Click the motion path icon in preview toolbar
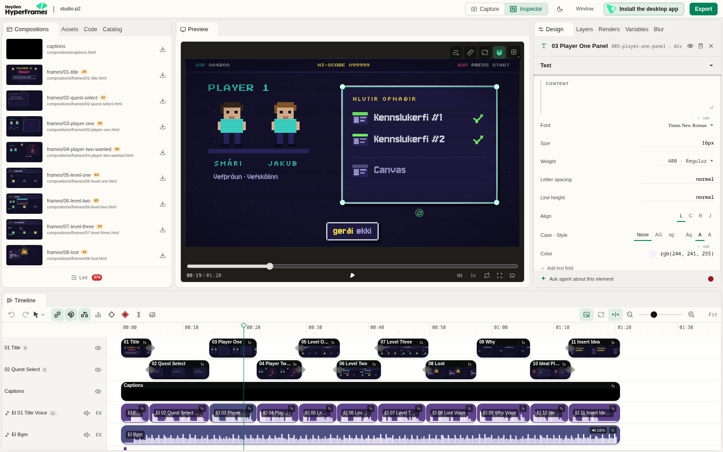Screen dimensions: 723x452 click(456, 52)
